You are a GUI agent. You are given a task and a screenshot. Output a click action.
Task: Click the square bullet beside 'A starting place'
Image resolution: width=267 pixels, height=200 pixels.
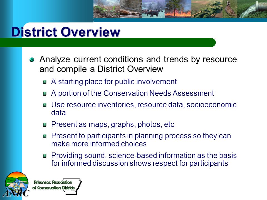44,82
